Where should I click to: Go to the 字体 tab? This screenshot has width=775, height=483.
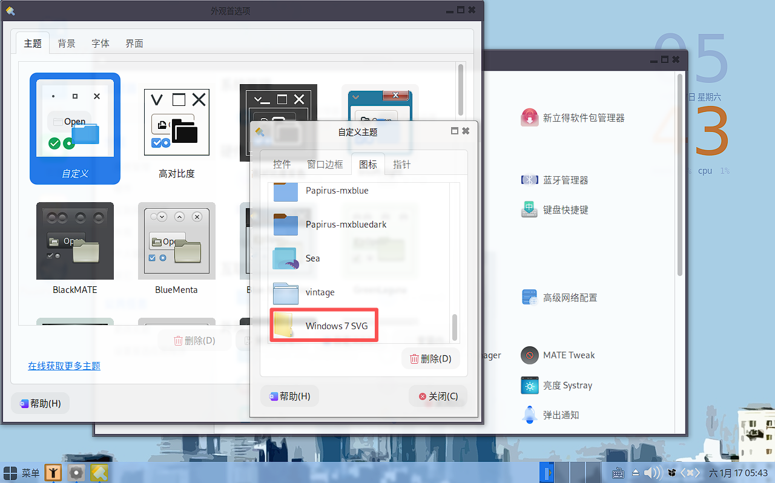point(101,44)
